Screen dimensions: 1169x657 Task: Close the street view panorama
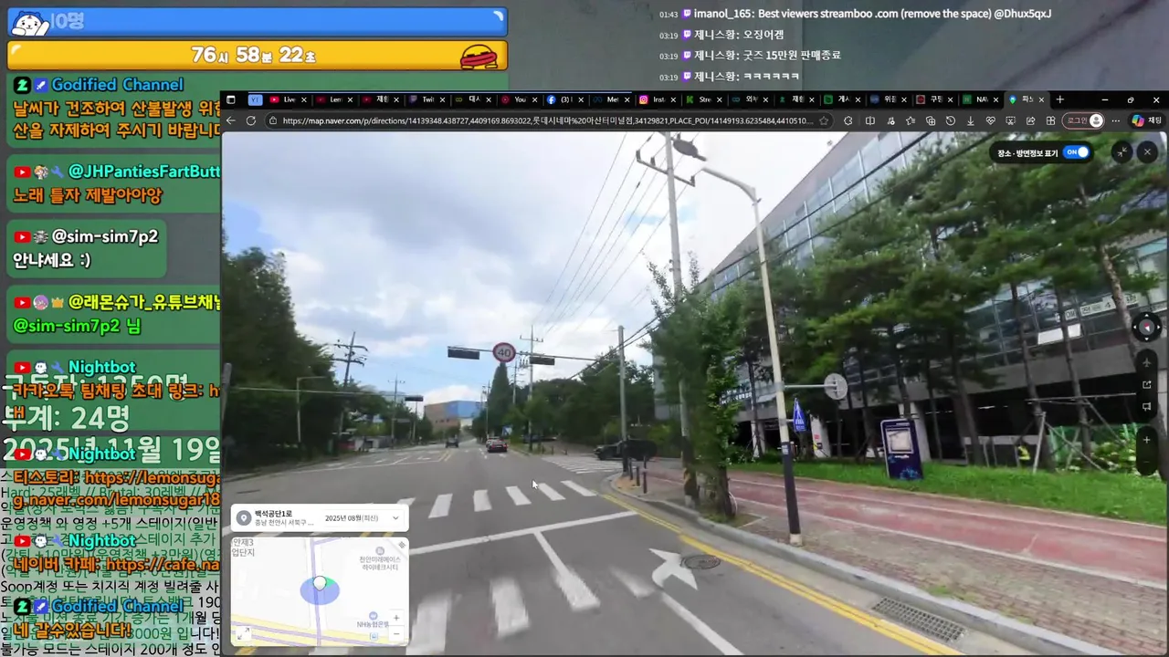tap(1148, 152)
